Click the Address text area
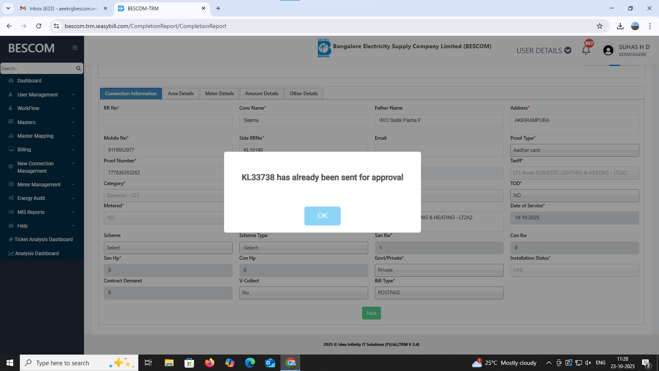659x371 pixels. tap(575, 124)
